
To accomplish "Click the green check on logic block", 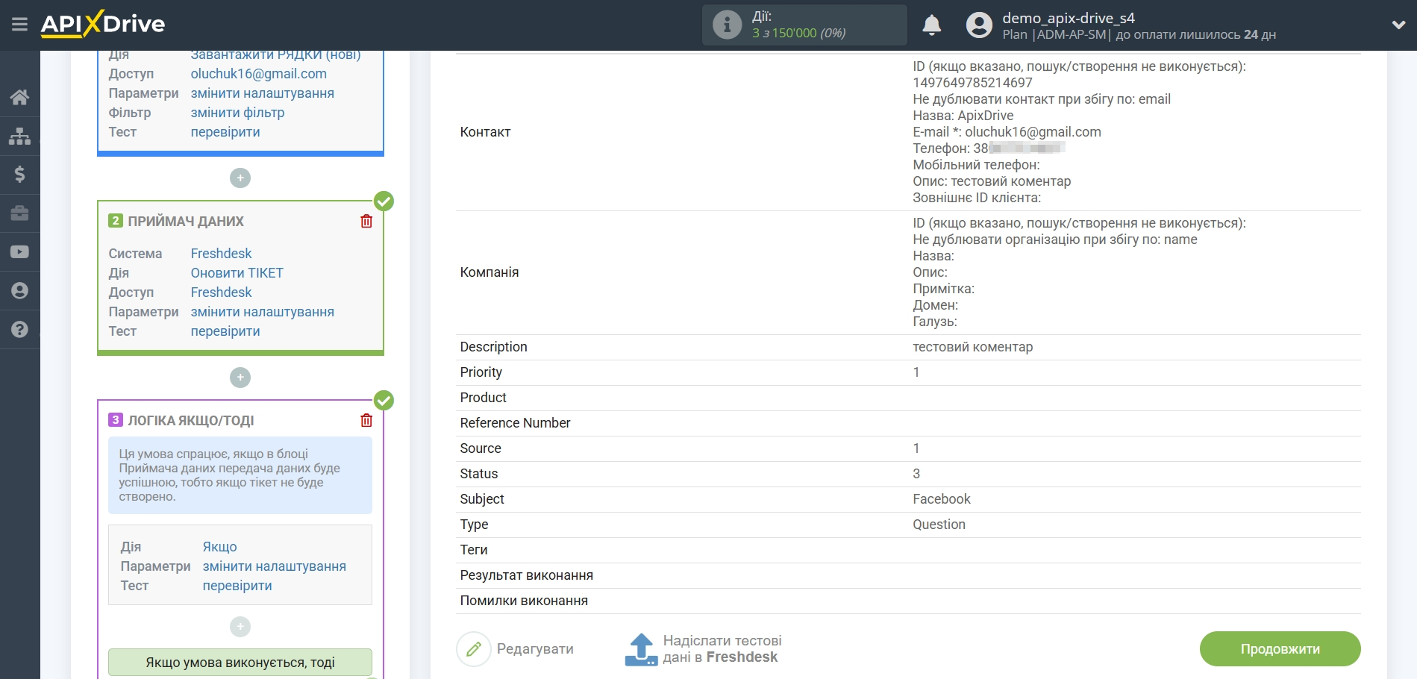I will [x=384, y=401].
